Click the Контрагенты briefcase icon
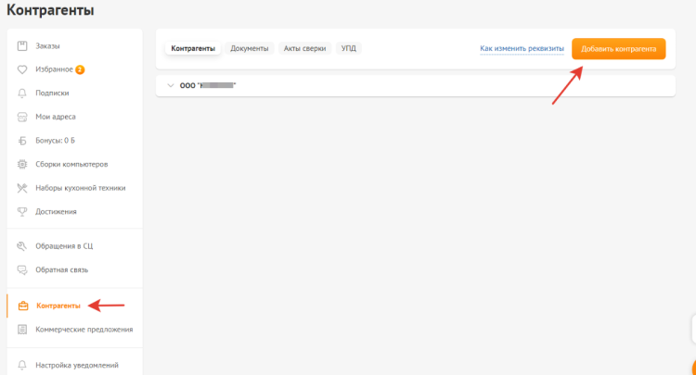696x375 pixels. click(x=23, y=306)
